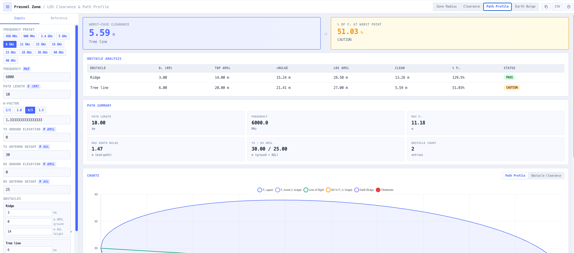574x253 pixels.
Task: Open the Earth Bulge mode tab
Action: point(525,7)
